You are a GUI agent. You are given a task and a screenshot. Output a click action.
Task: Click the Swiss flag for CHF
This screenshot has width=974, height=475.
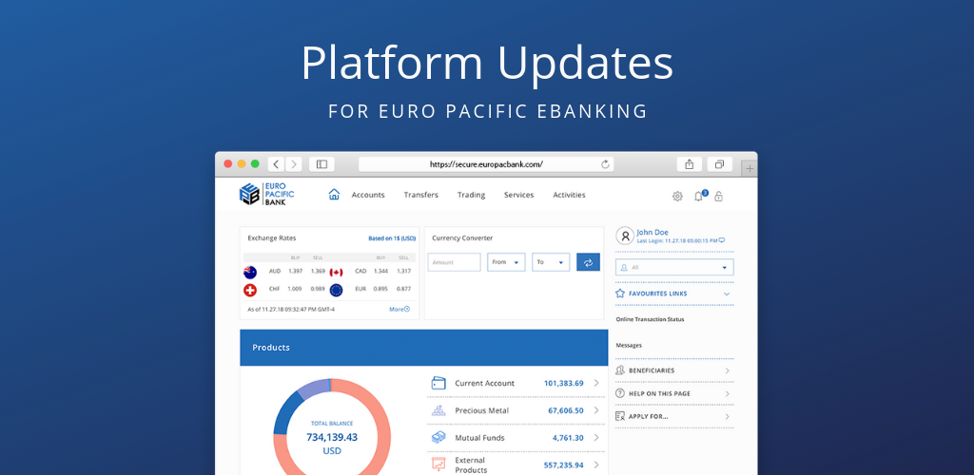(x=250, y=290)
